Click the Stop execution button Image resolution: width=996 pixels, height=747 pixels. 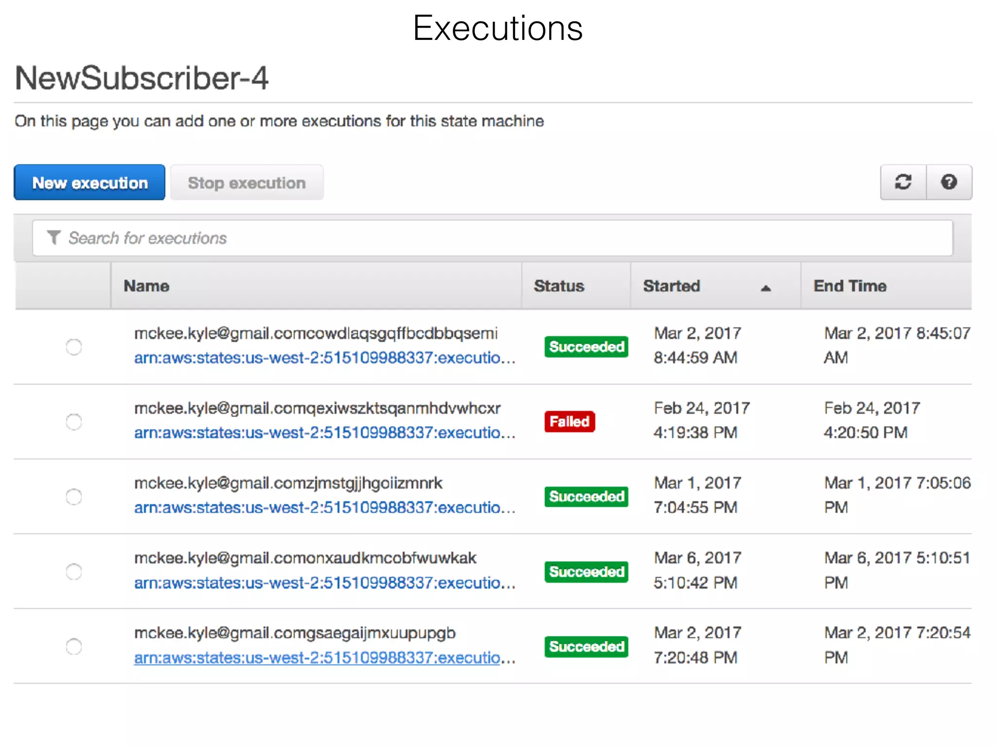tap(247, 182)
